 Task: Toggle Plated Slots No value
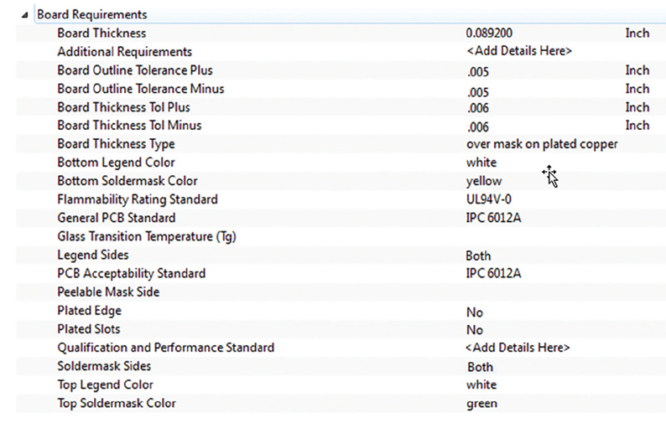(x=475, y=330)
